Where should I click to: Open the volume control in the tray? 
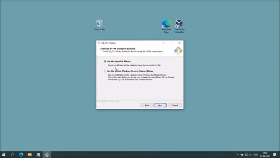pyautogui.click(x=250, y=155)
